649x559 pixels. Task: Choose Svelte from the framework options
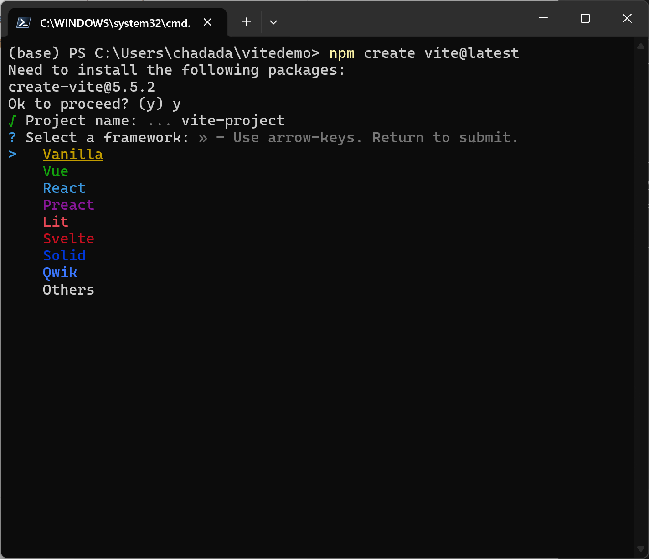[68, 239]
